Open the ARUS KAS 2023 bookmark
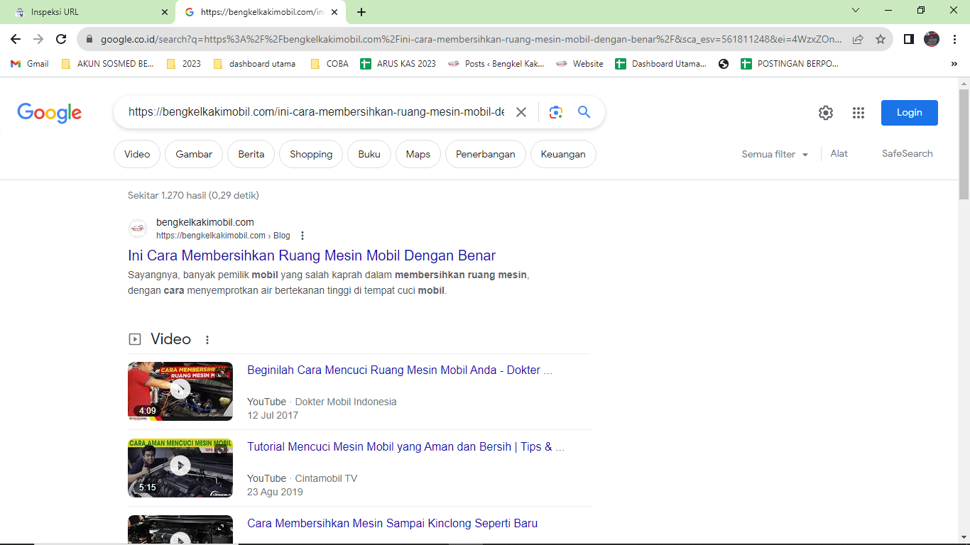 pyautogui.click(x=398, y=64)
